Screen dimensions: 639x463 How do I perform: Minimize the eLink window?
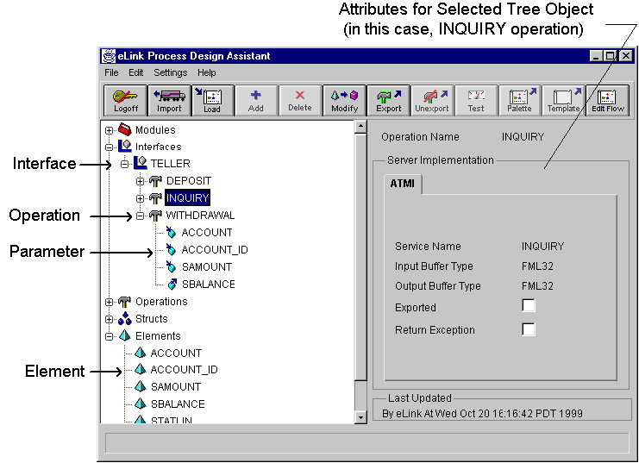pyautogui.click(x=596, y=56)
